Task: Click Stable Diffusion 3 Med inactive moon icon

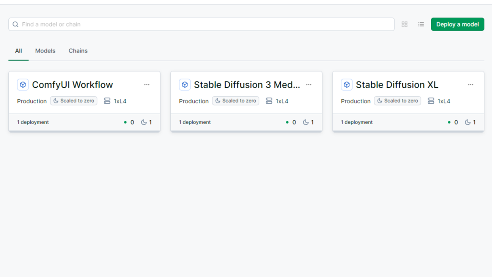Action: 306,122
